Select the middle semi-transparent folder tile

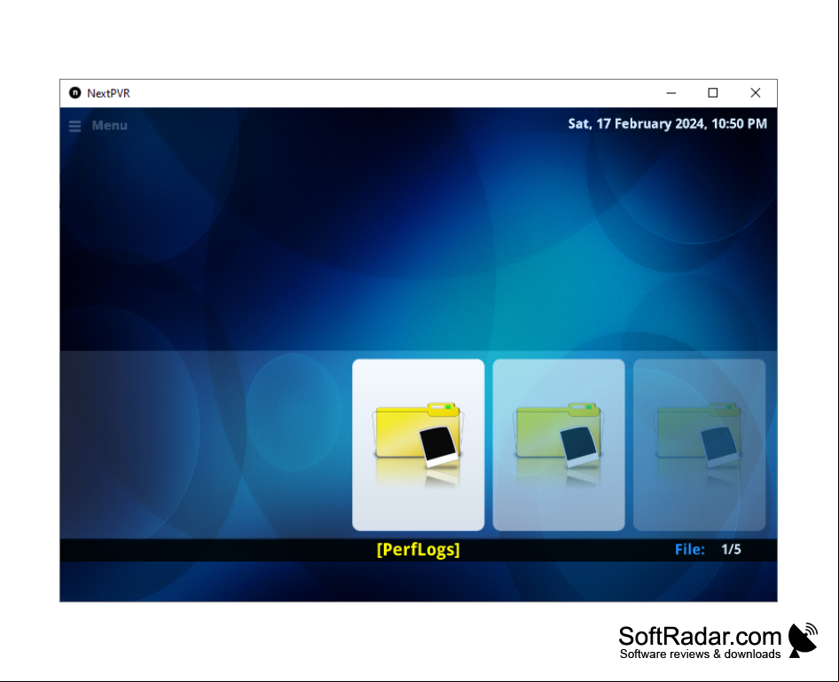[x=559, y=445]
